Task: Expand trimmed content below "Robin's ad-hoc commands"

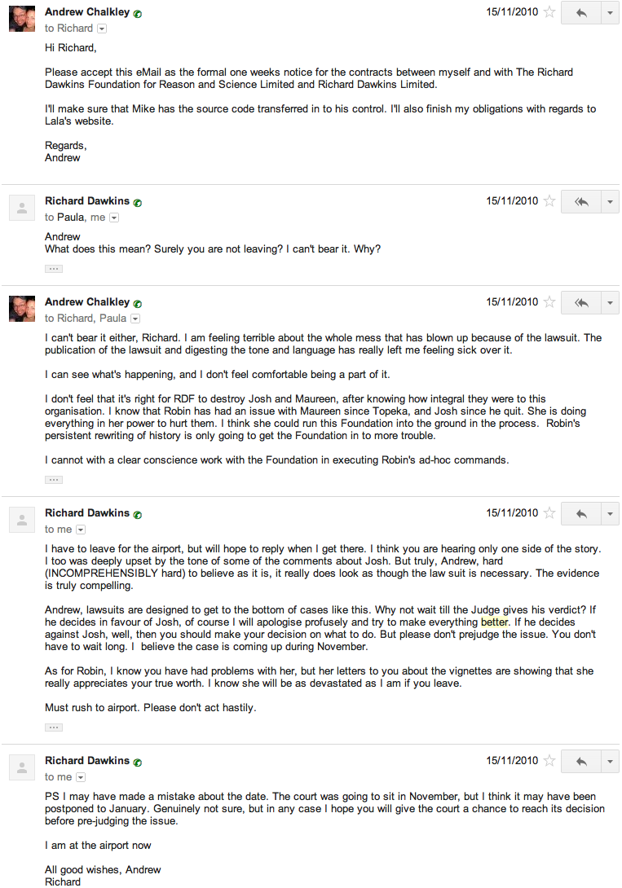Action: coord(54,479)
